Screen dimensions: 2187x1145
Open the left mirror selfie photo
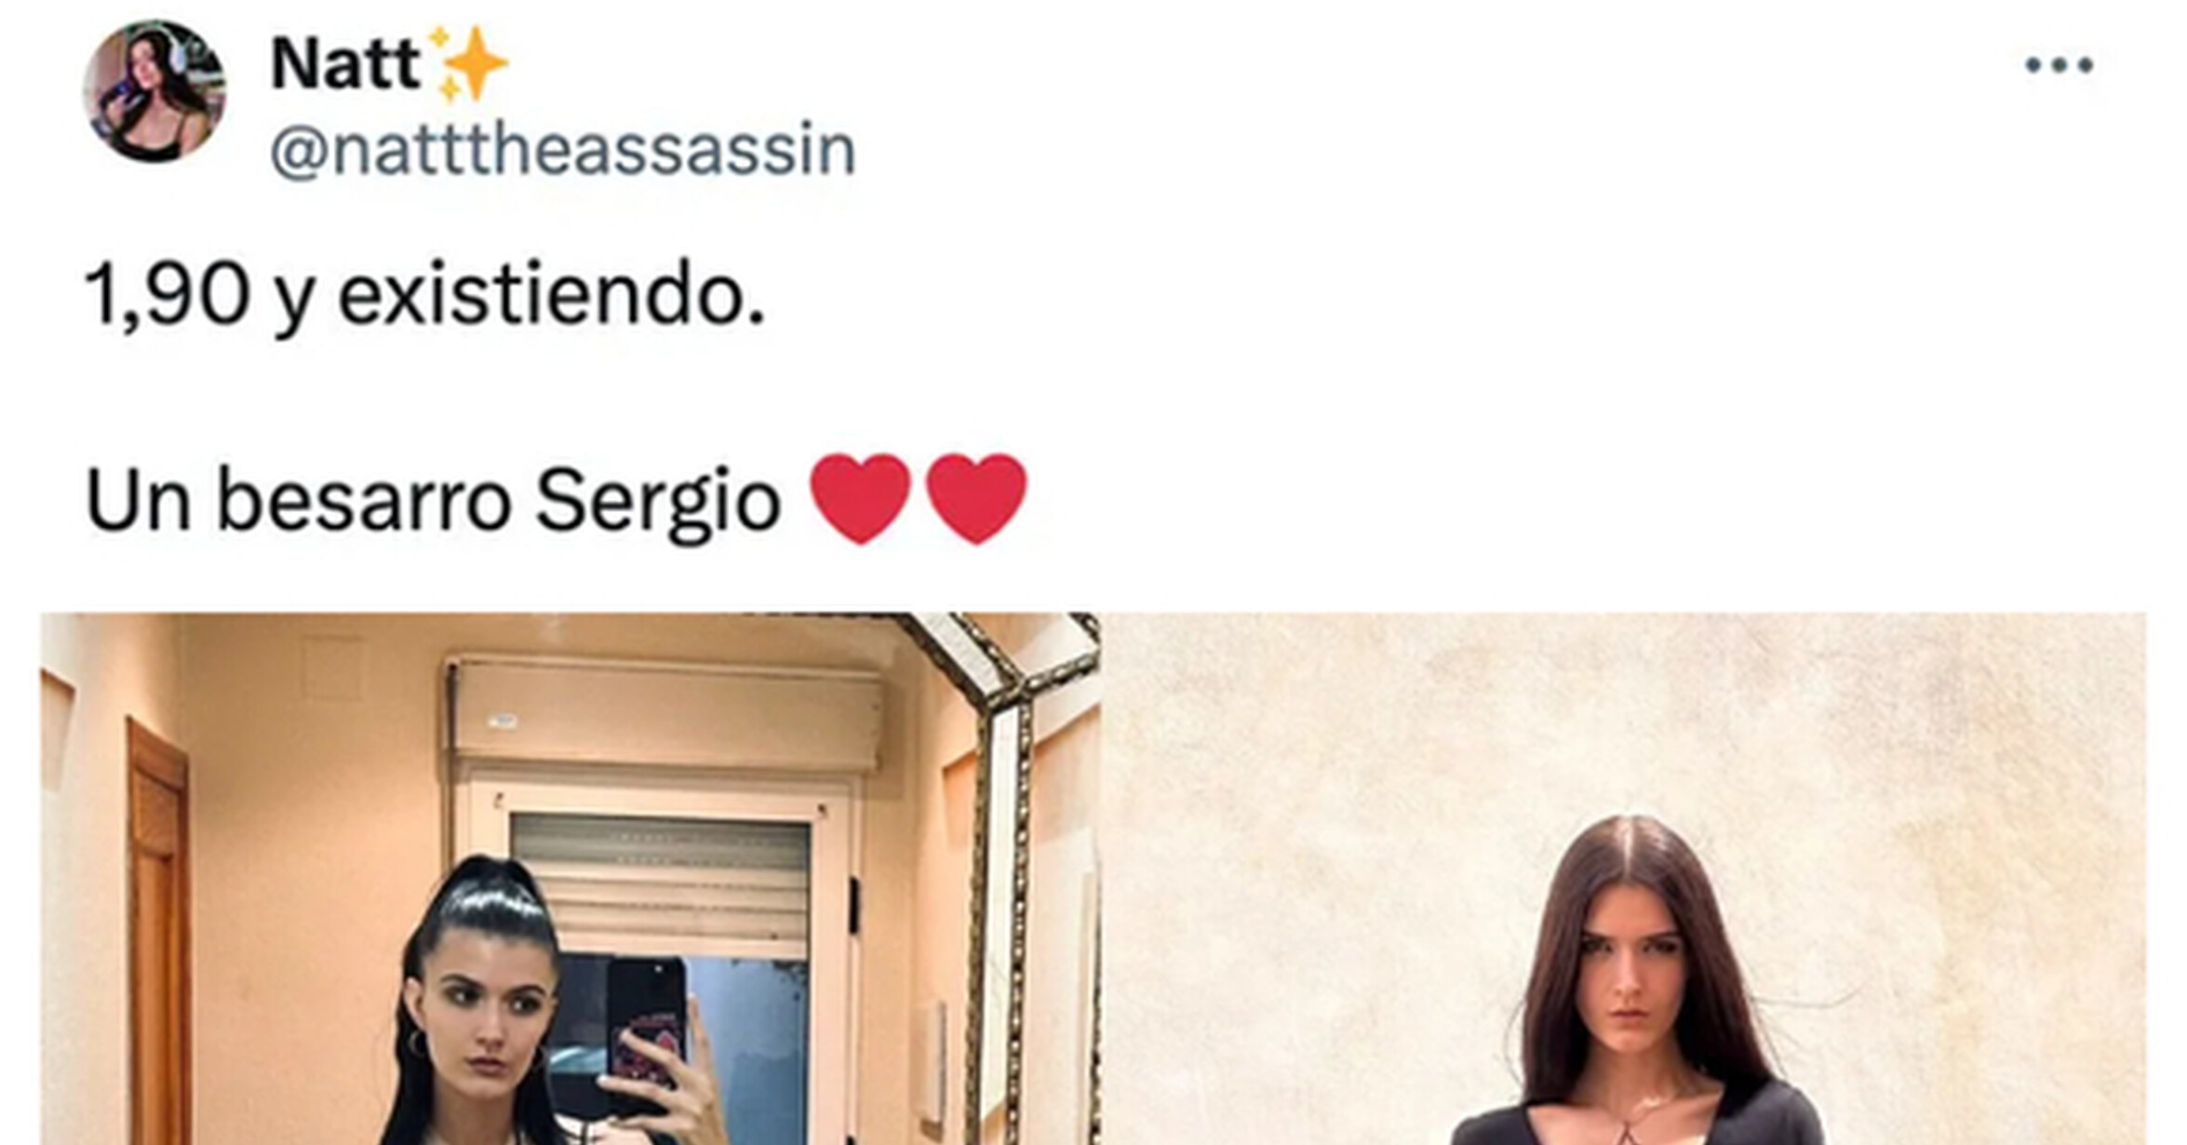click(570, 879)
